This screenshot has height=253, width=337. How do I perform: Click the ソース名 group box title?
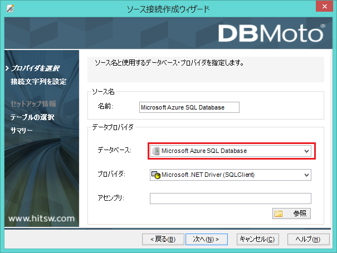[x=104, y=92]
